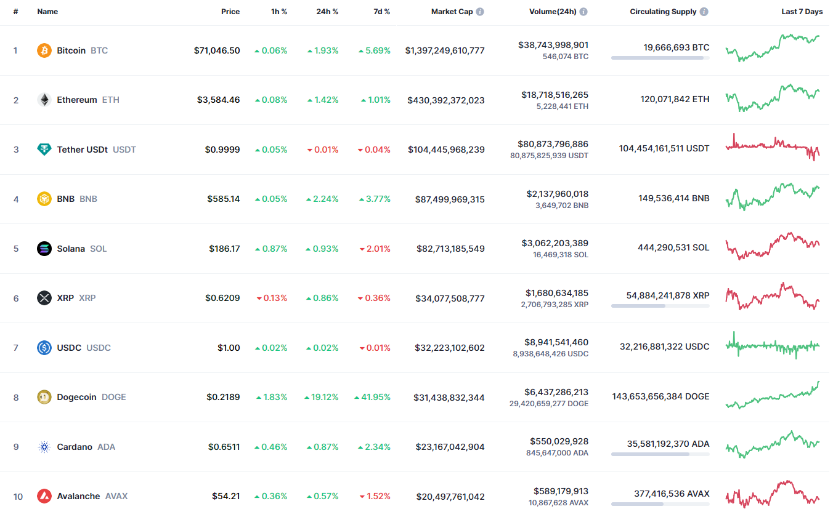This screenshot has width=833, height=517.
Task: Click the Volume(24h) info icon
Action: tap(583, 12)
